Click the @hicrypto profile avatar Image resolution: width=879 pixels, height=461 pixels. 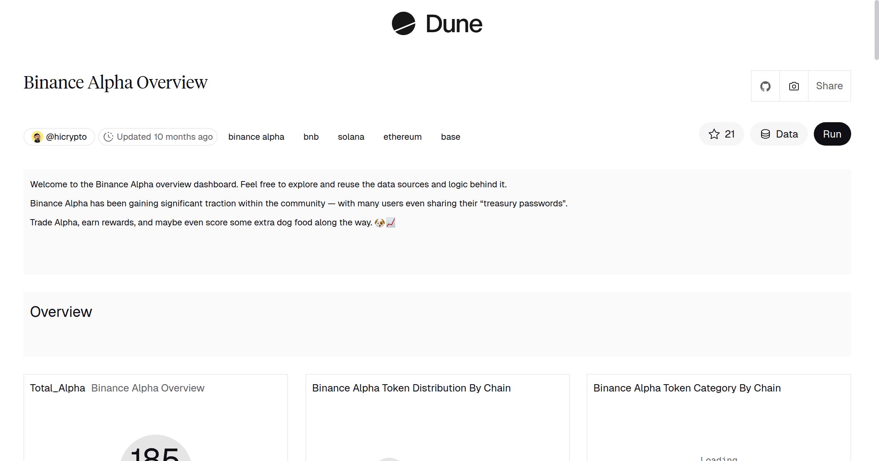(x=37, y=136)
